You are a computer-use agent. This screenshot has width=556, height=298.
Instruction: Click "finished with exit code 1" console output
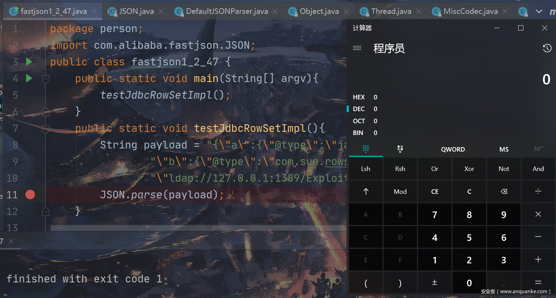point(84,279)
